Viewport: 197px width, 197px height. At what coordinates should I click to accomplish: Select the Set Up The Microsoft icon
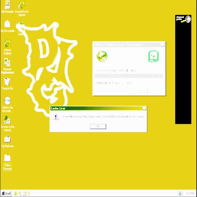[x=7, y=104]
